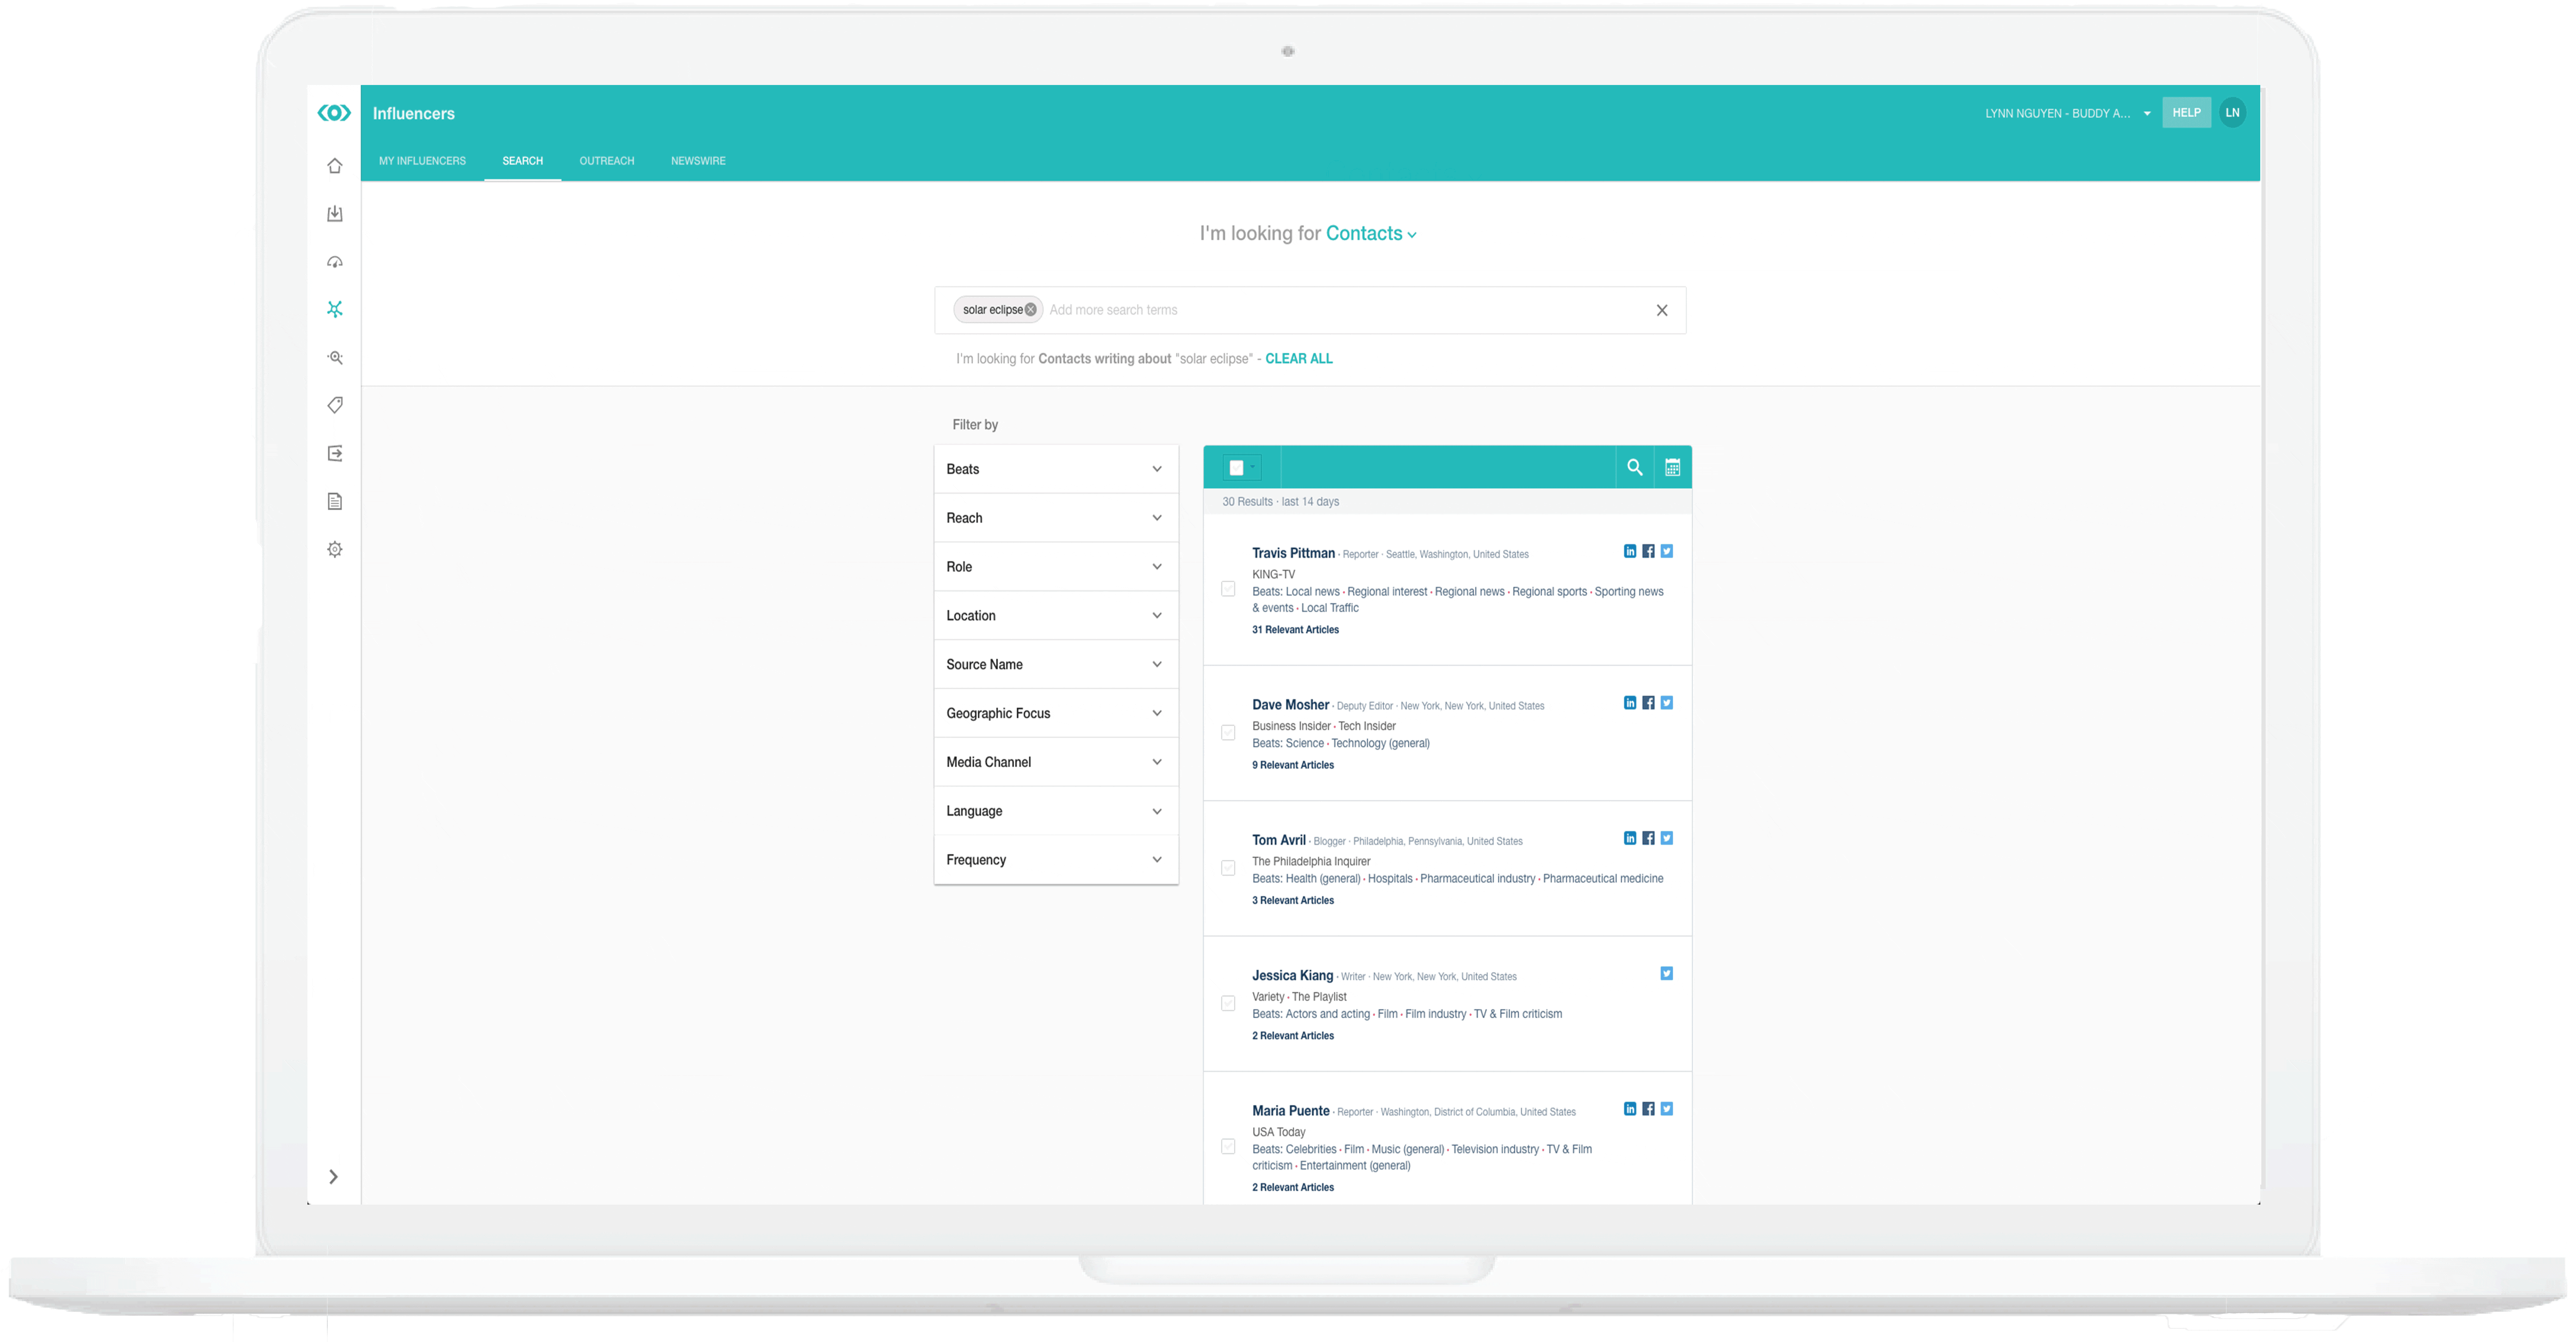Check the Travis Pittman row checkbox
The width and height of the screenshot is (2576, 1342).
1228,589
